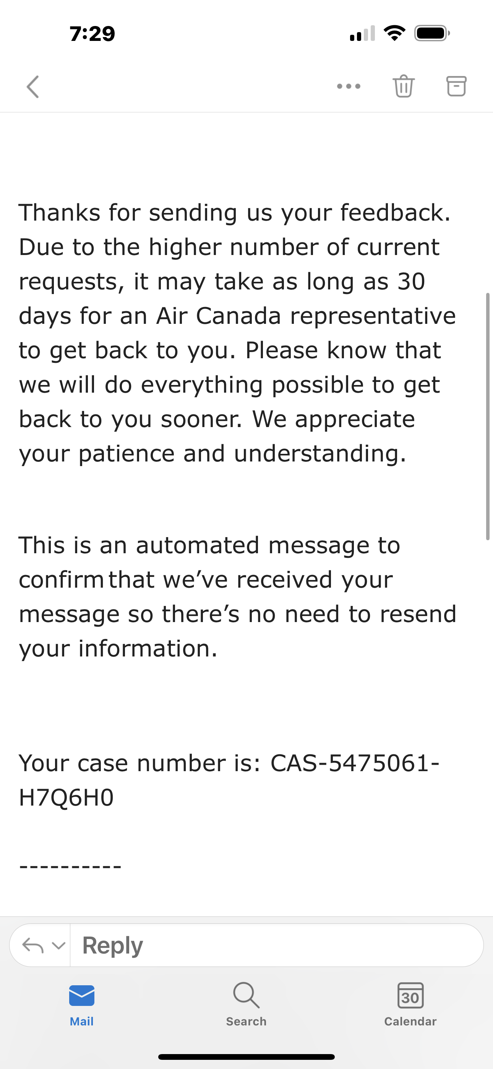The image size is (493, 1069).
Task: Delete email with the trash icon
Action: (x=403, y=86)
